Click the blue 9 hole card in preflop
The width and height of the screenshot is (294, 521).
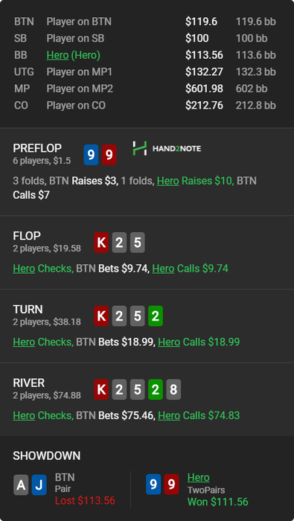pyautogui.click(x=91, y=155)
